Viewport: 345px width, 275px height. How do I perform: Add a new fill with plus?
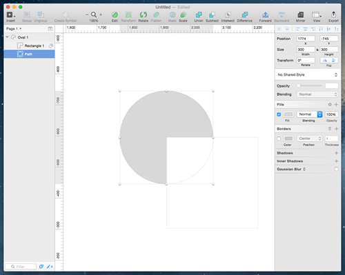[x=336, y=105]
